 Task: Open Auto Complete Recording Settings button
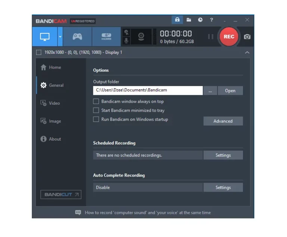223,187
